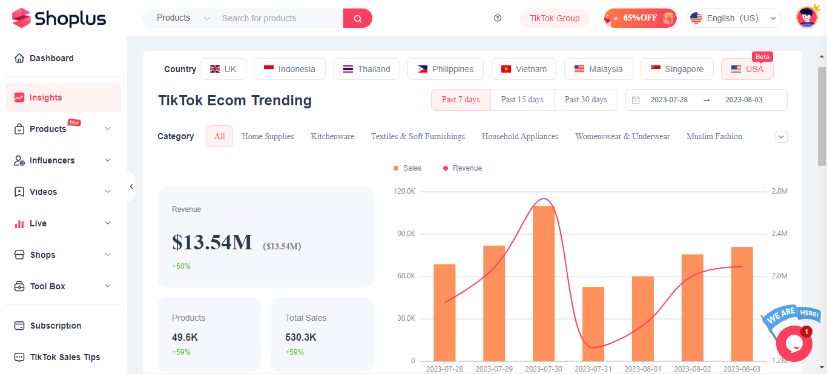Click the Shops storefront icon
Screen dimensions: 827x374
tap(19, 255)
